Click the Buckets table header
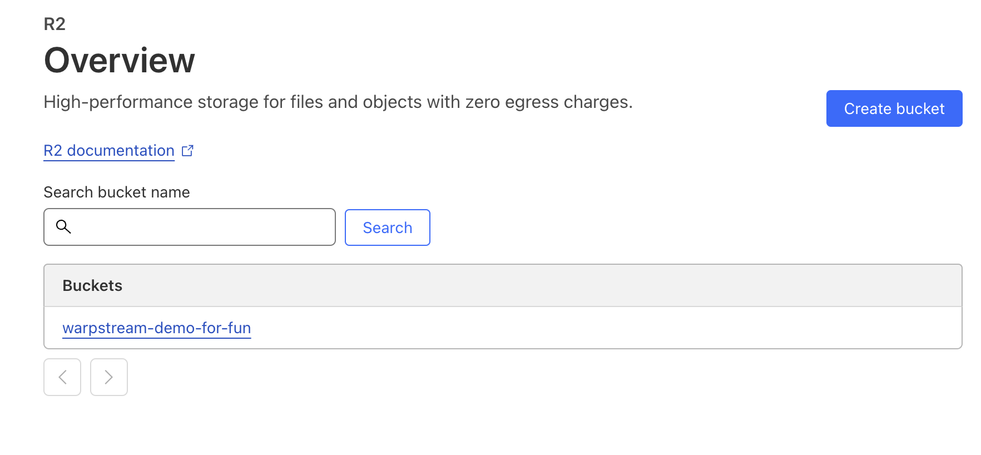Image resolution: width=981 pixels, height=455 pixels. 92,285
